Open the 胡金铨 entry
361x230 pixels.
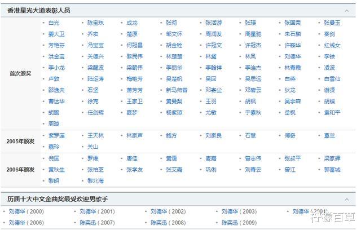[x=174, y=45]
